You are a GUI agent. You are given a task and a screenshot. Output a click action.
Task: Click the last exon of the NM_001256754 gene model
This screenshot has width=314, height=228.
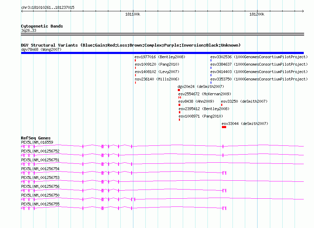tap(226, 173)
